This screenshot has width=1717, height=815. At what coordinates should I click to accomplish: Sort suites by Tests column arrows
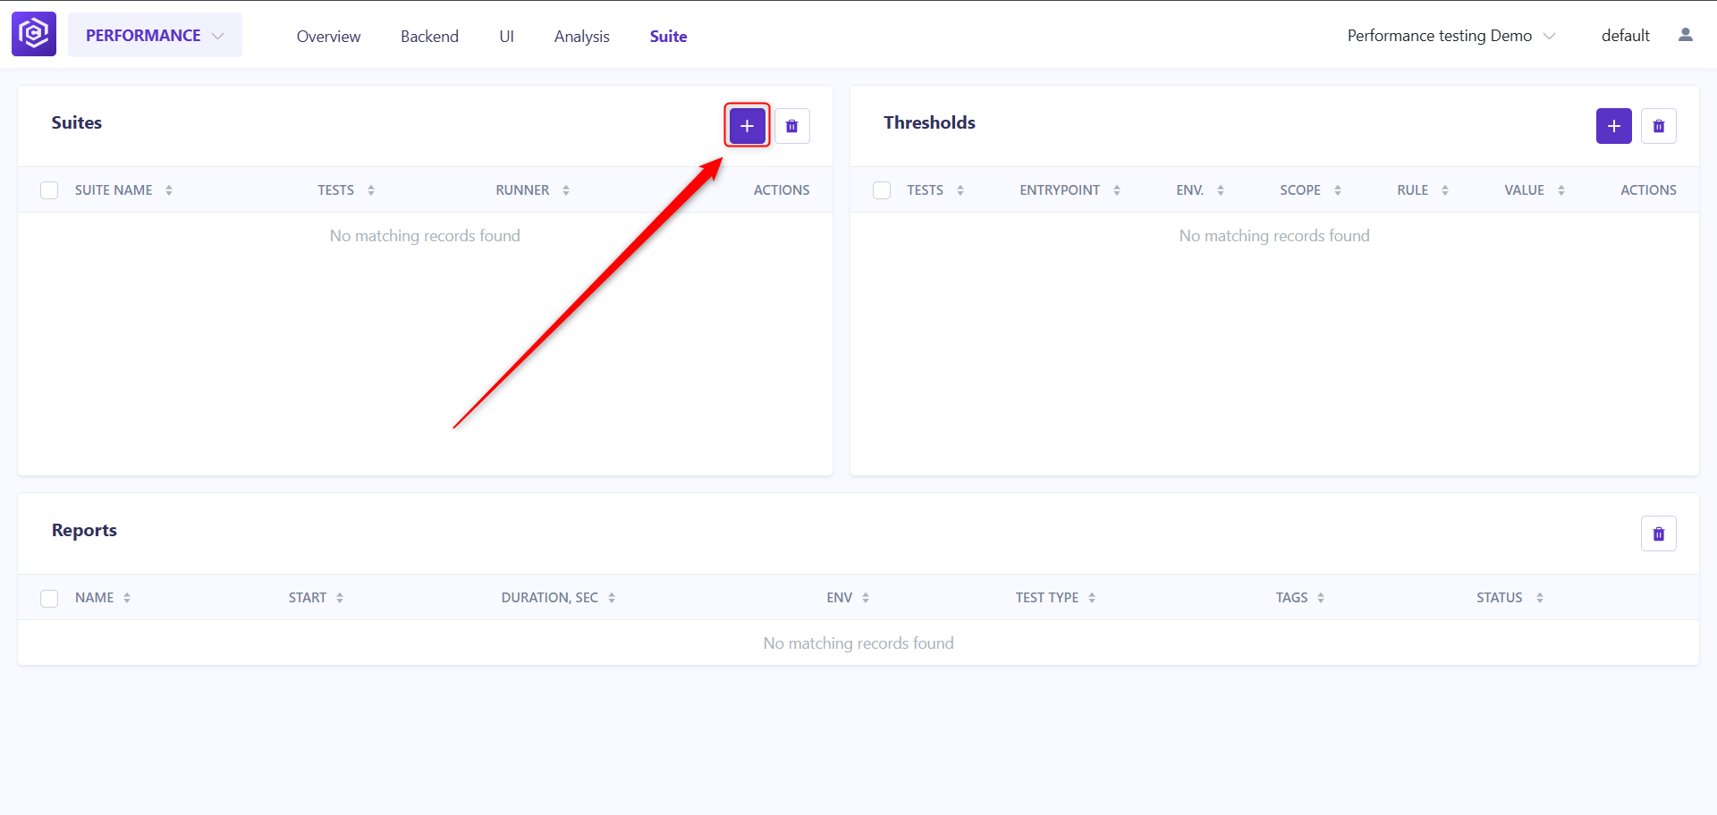click(x=371, y=190)
